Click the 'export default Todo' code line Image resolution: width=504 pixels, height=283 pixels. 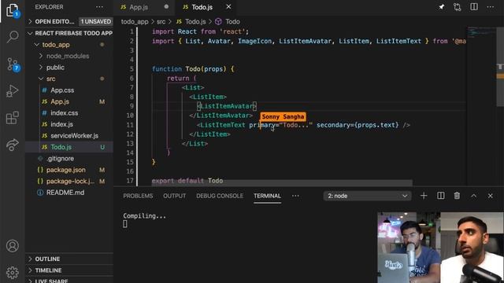[187, 181]
